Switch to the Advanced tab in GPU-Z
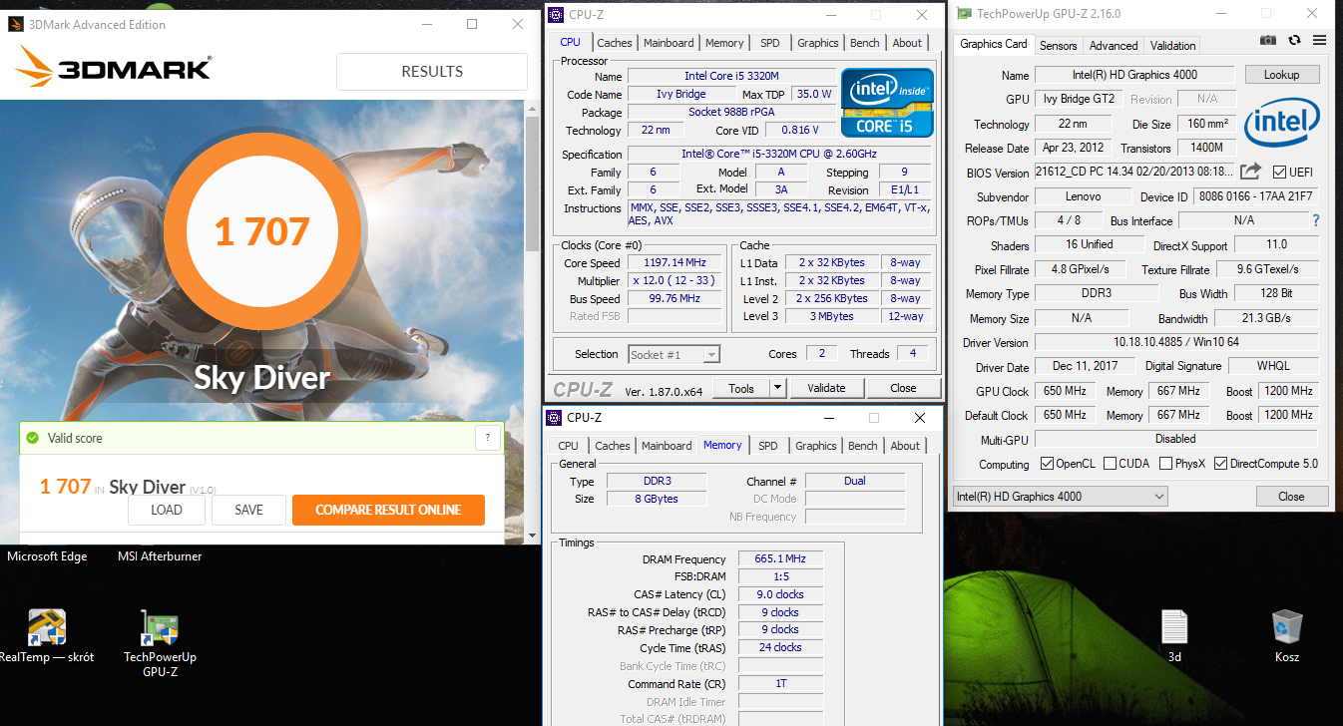Screen dimensions: 1343x726 pos(1114,45)
